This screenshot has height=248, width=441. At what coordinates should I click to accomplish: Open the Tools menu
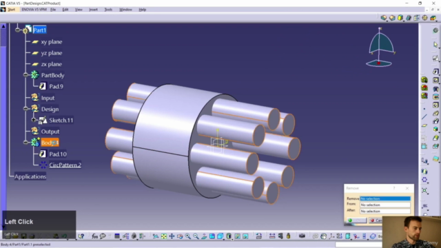click(108, 10)
